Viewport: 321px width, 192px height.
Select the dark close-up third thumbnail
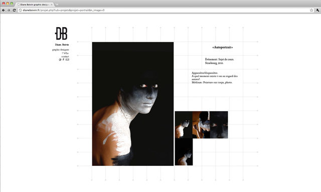click(219, 125)
